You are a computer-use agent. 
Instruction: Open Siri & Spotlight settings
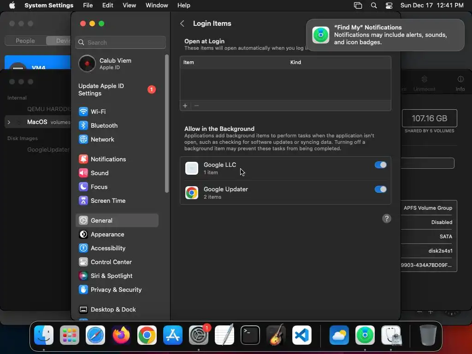tap(117, 276)
